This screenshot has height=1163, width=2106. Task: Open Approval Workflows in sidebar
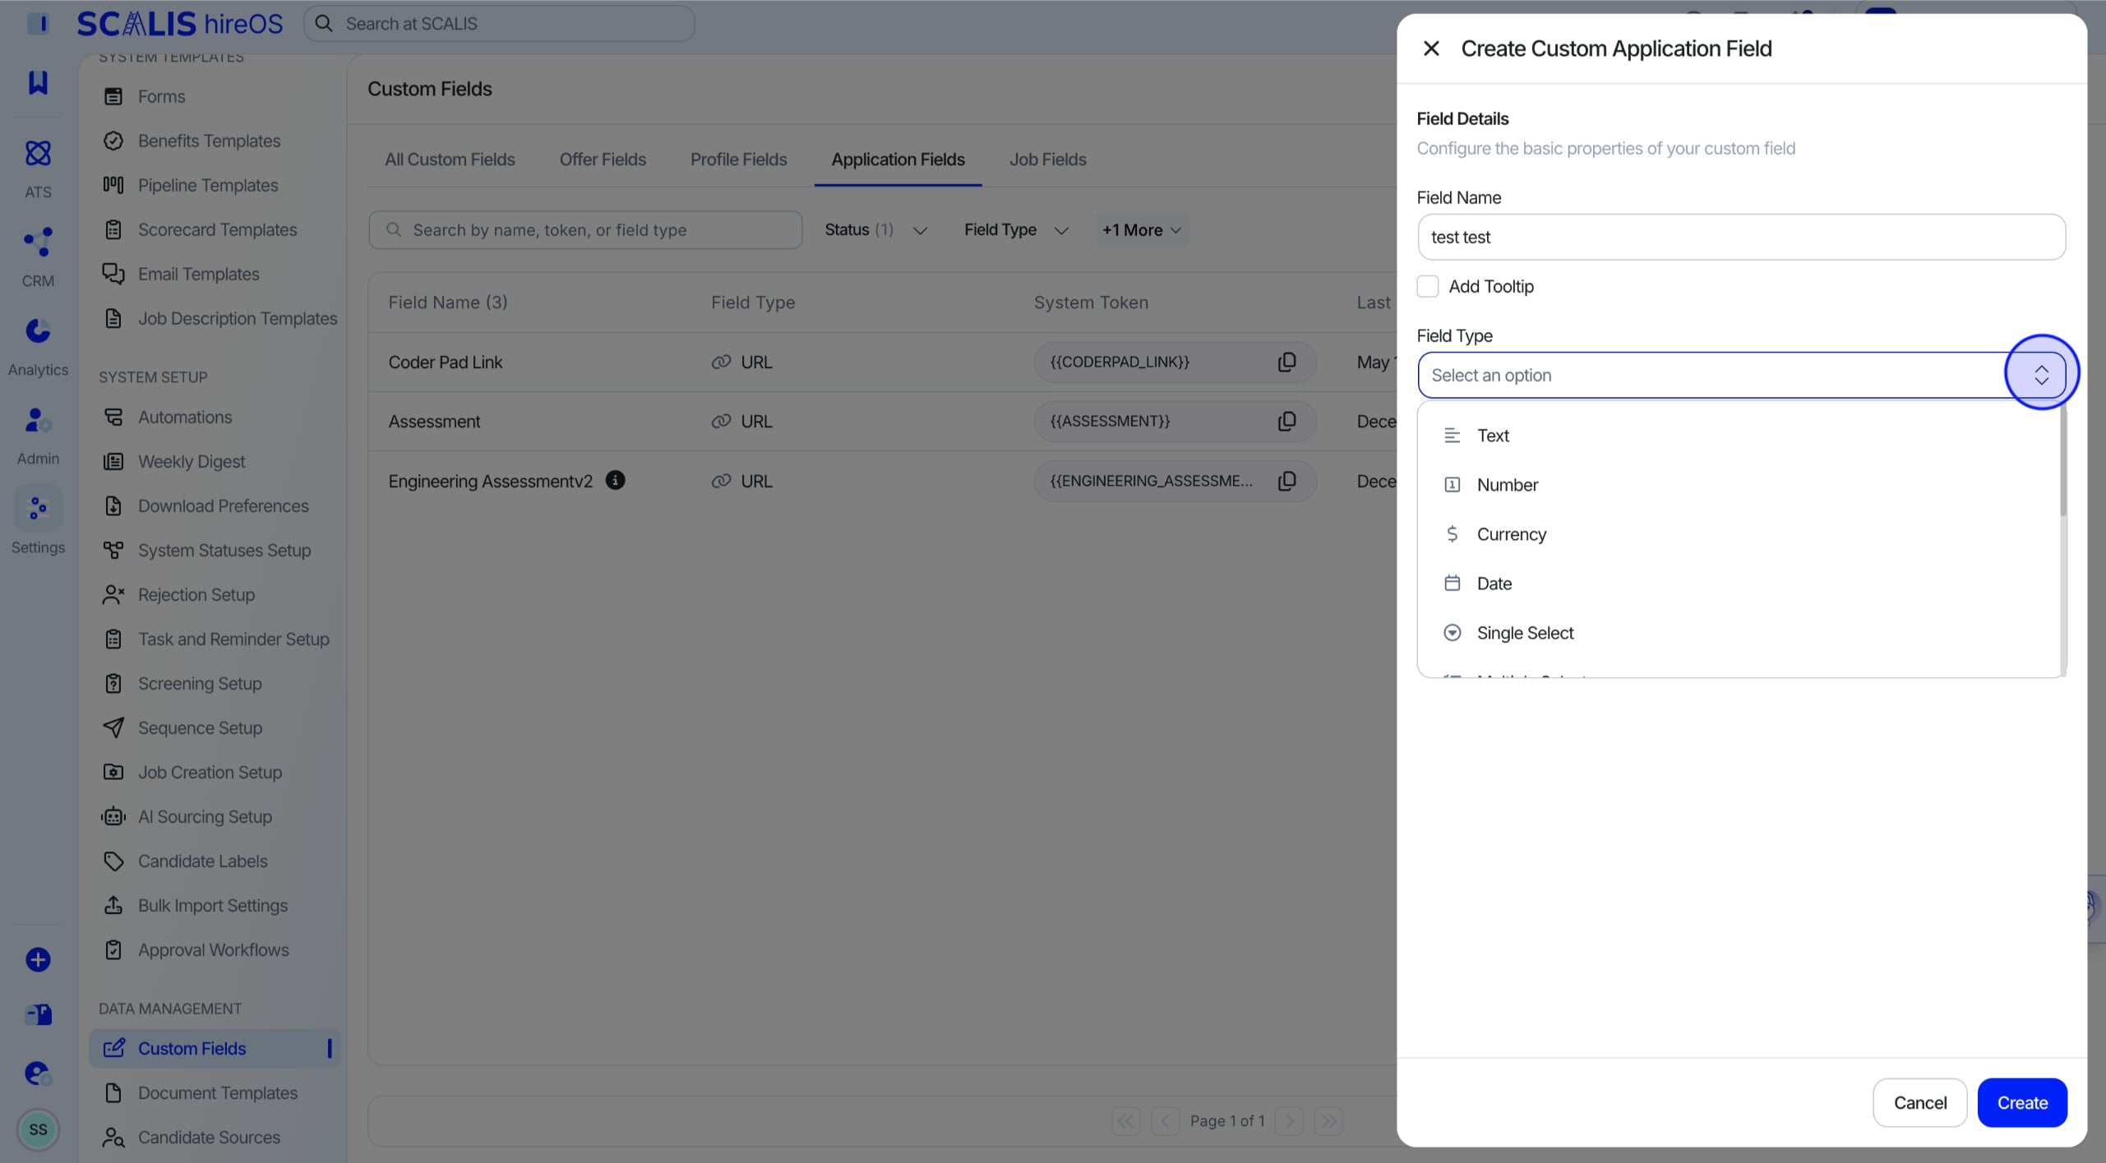[x=215, y=949]
